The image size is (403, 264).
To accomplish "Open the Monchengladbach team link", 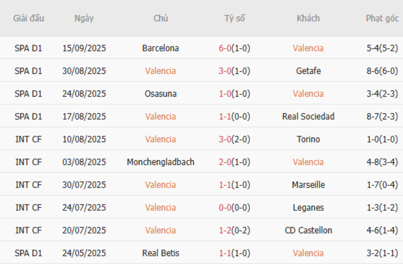I will pos(161,162).
